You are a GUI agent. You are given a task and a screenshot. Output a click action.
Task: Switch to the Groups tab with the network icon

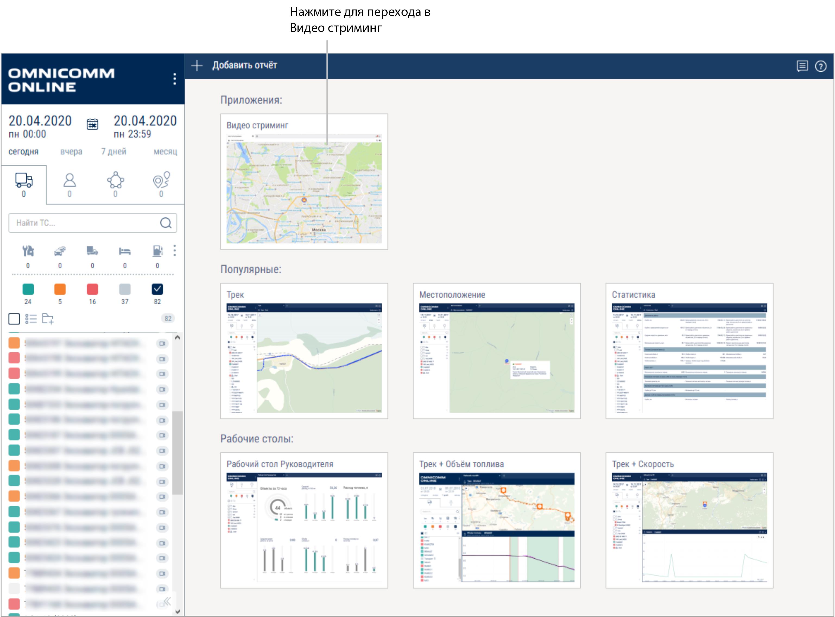115,185
